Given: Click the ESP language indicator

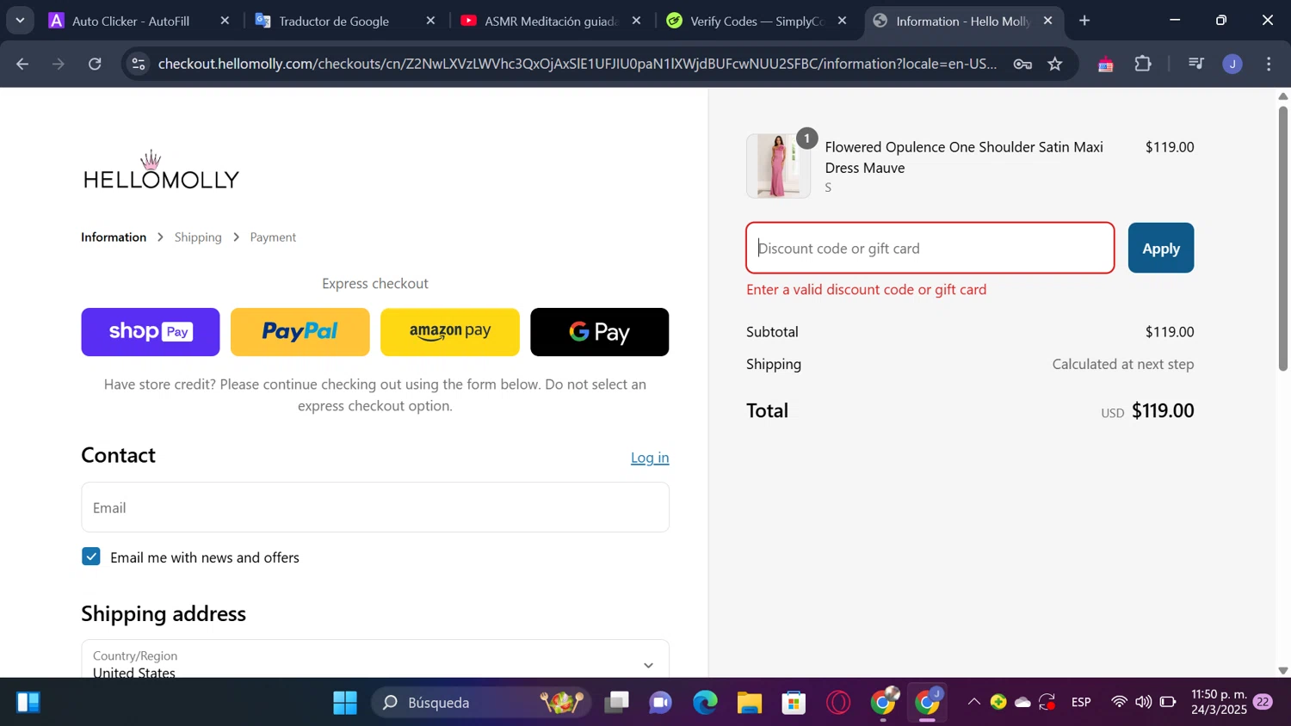Looking at the screenshot, I should coord(1082,703).
